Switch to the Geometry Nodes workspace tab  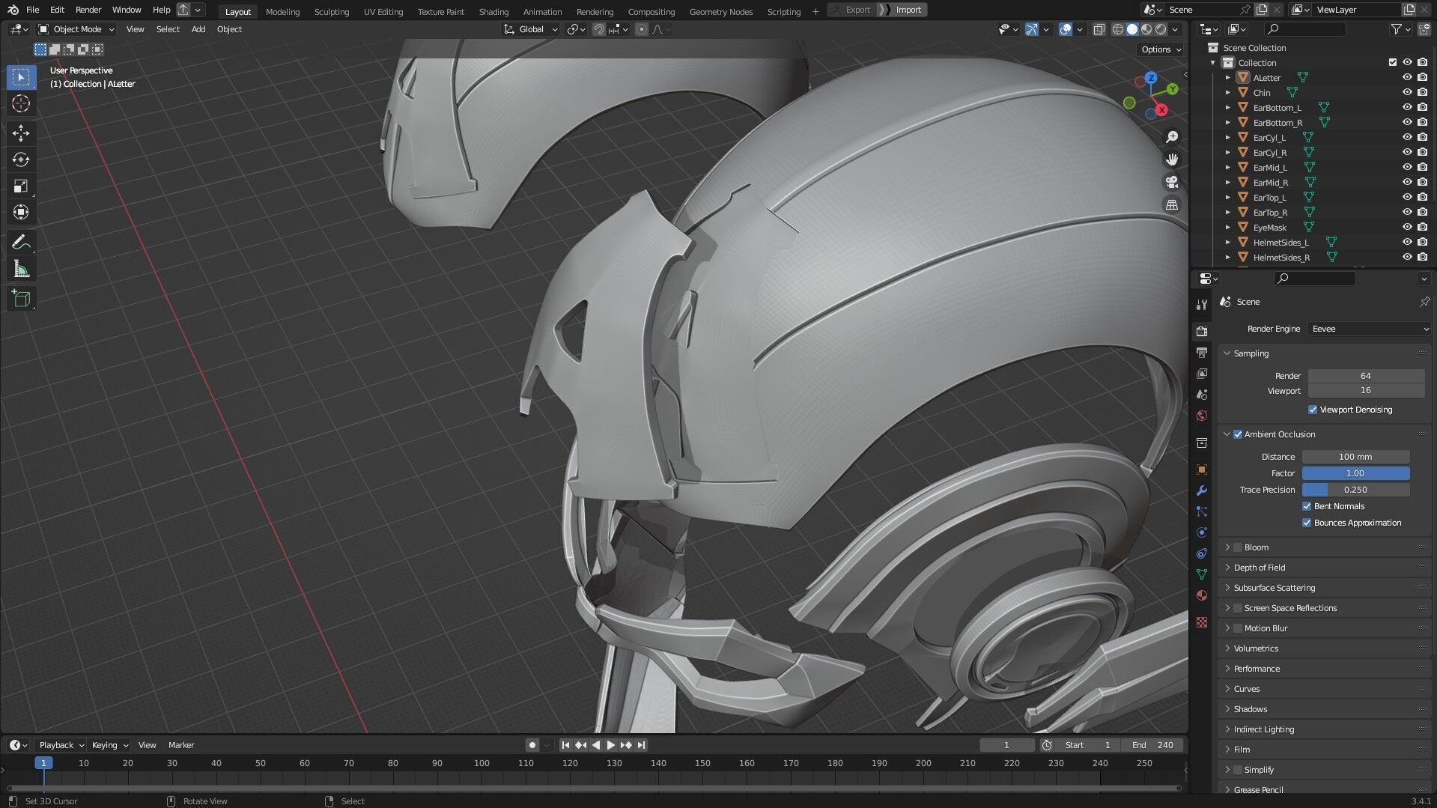(x=720, y=11)
